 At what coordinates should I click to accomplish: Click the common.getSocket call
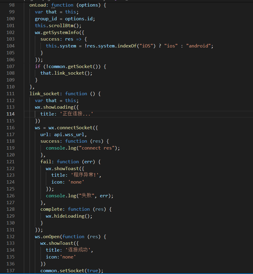pyautogui.click(x=71, y=66)
